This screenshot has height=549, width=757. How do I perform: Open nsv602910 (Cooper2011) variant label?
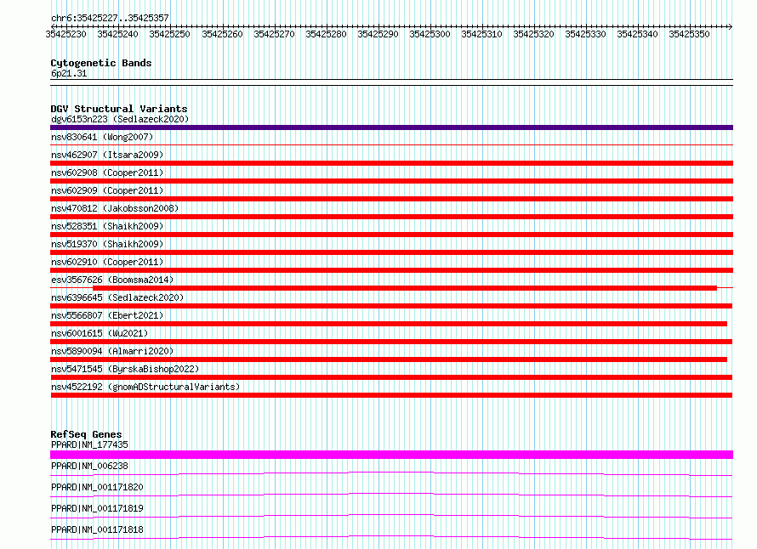pyautogui.click(x=107, y=262)
